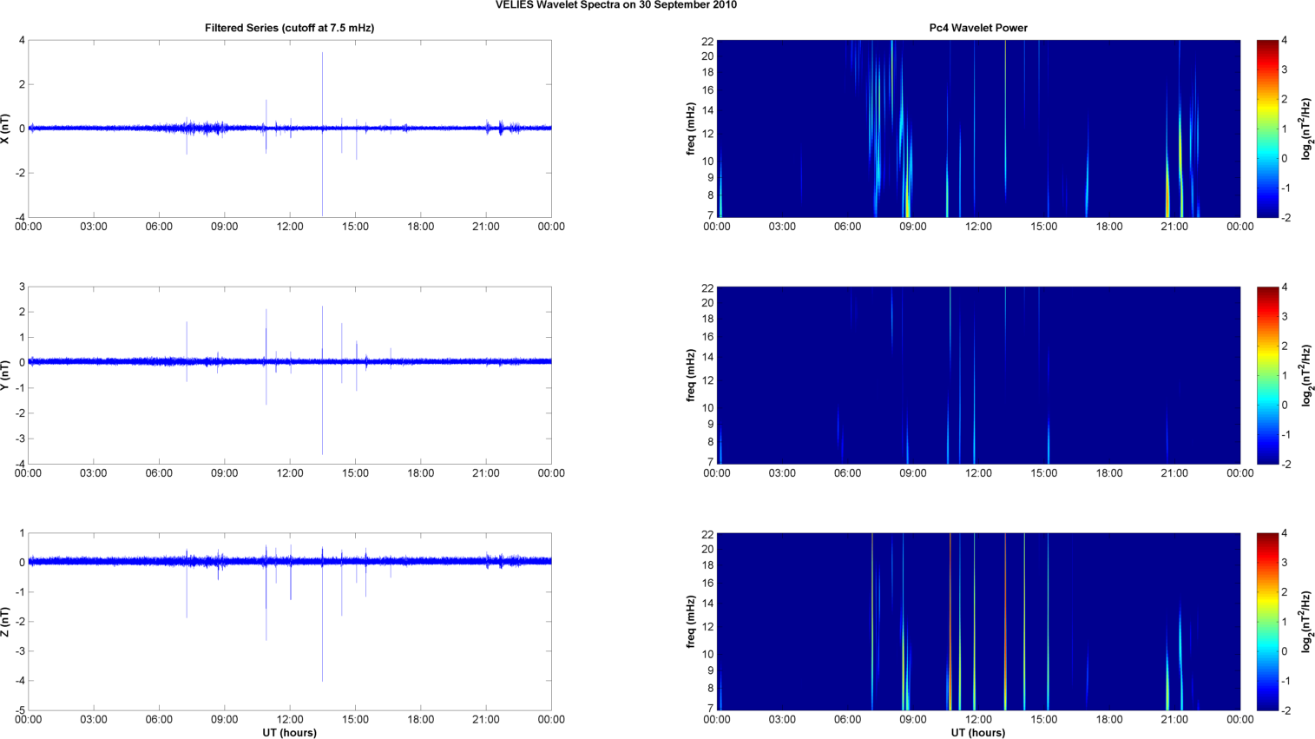
Task: Click the X (nT) axis label
Action: tap(7, 129)
